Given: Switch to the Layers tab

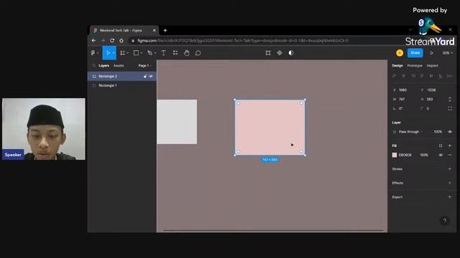Looking at the screenshot, I should (103, 65).
